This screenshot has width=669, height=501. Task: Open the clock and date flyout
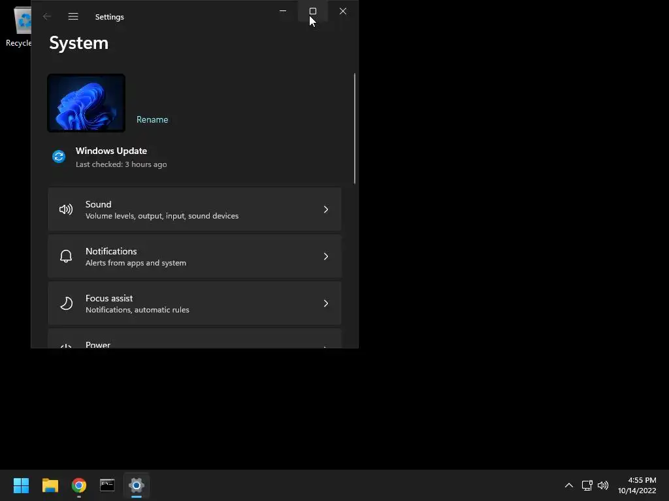[x=637, y=485]
